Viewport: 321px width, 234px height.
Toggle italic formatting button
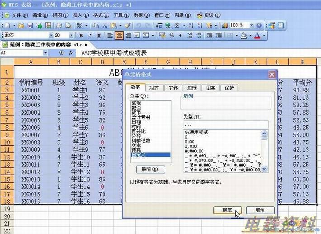click(x=90, y=35)
